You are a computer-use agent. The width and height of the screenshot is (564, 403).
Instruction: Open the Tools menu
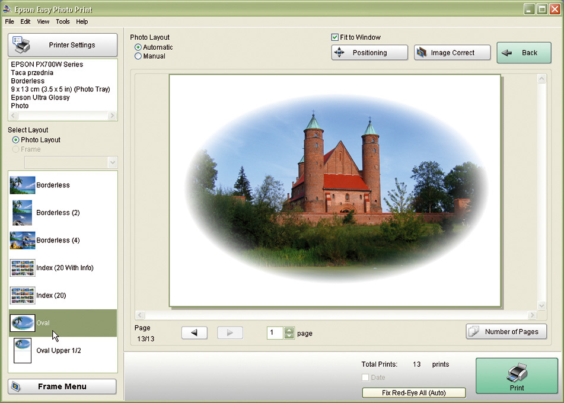click(x=63, y=21)
